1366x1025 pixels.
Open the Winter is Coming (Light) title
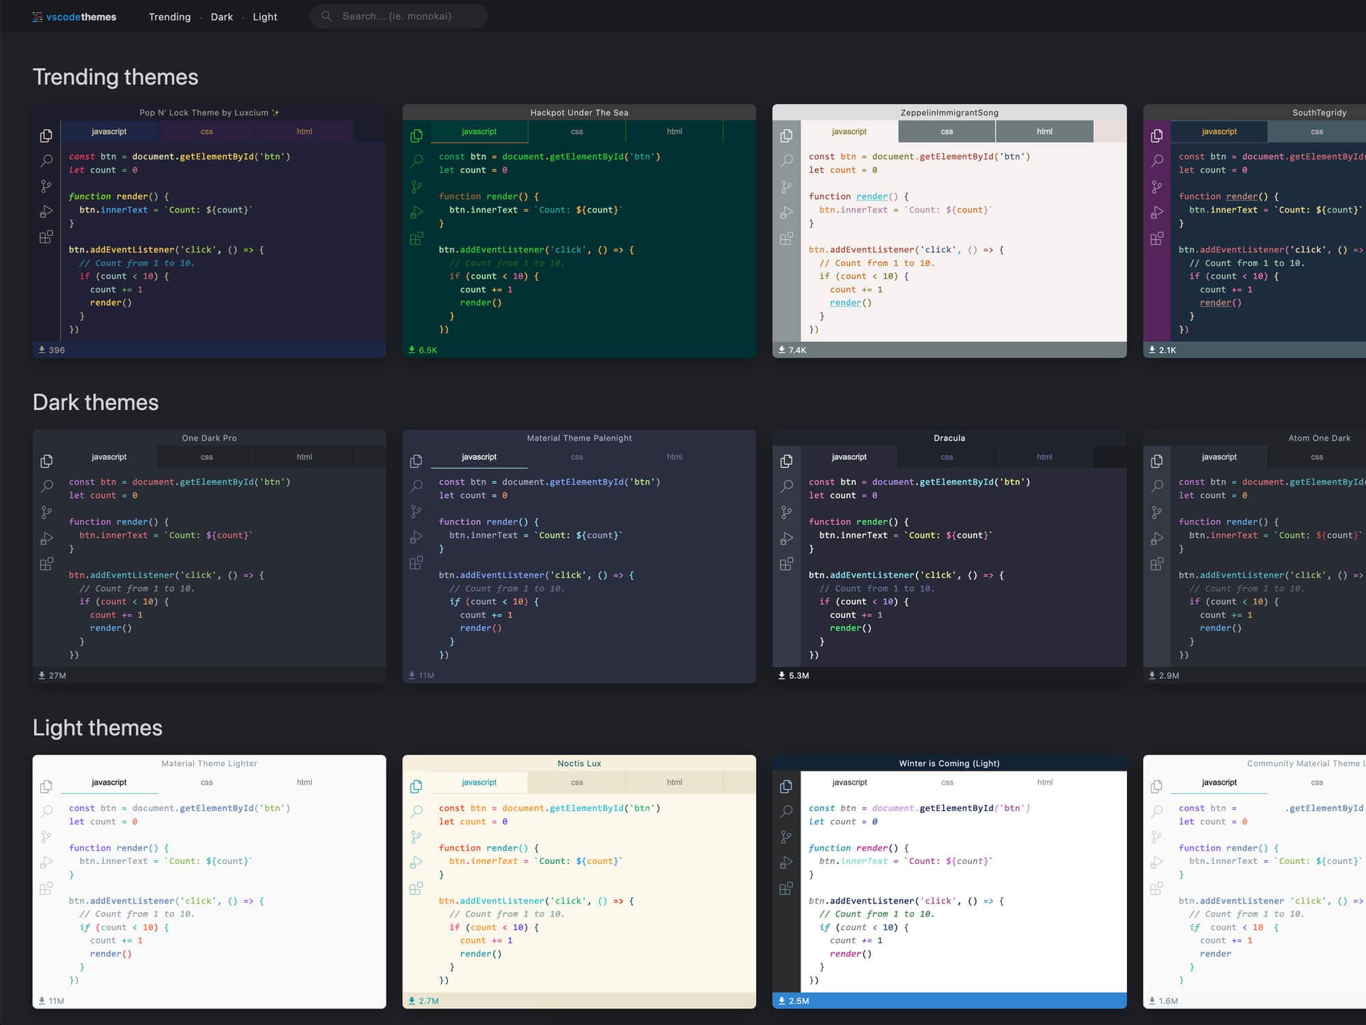click(949, 763)
